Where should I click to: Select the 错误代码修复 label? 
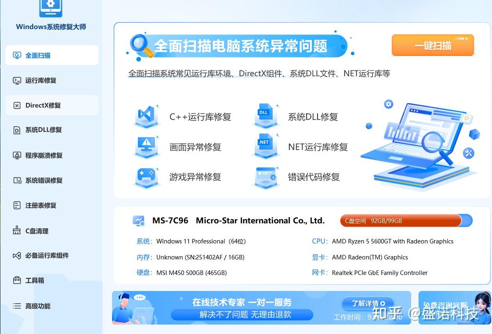(x=314, y=177)
